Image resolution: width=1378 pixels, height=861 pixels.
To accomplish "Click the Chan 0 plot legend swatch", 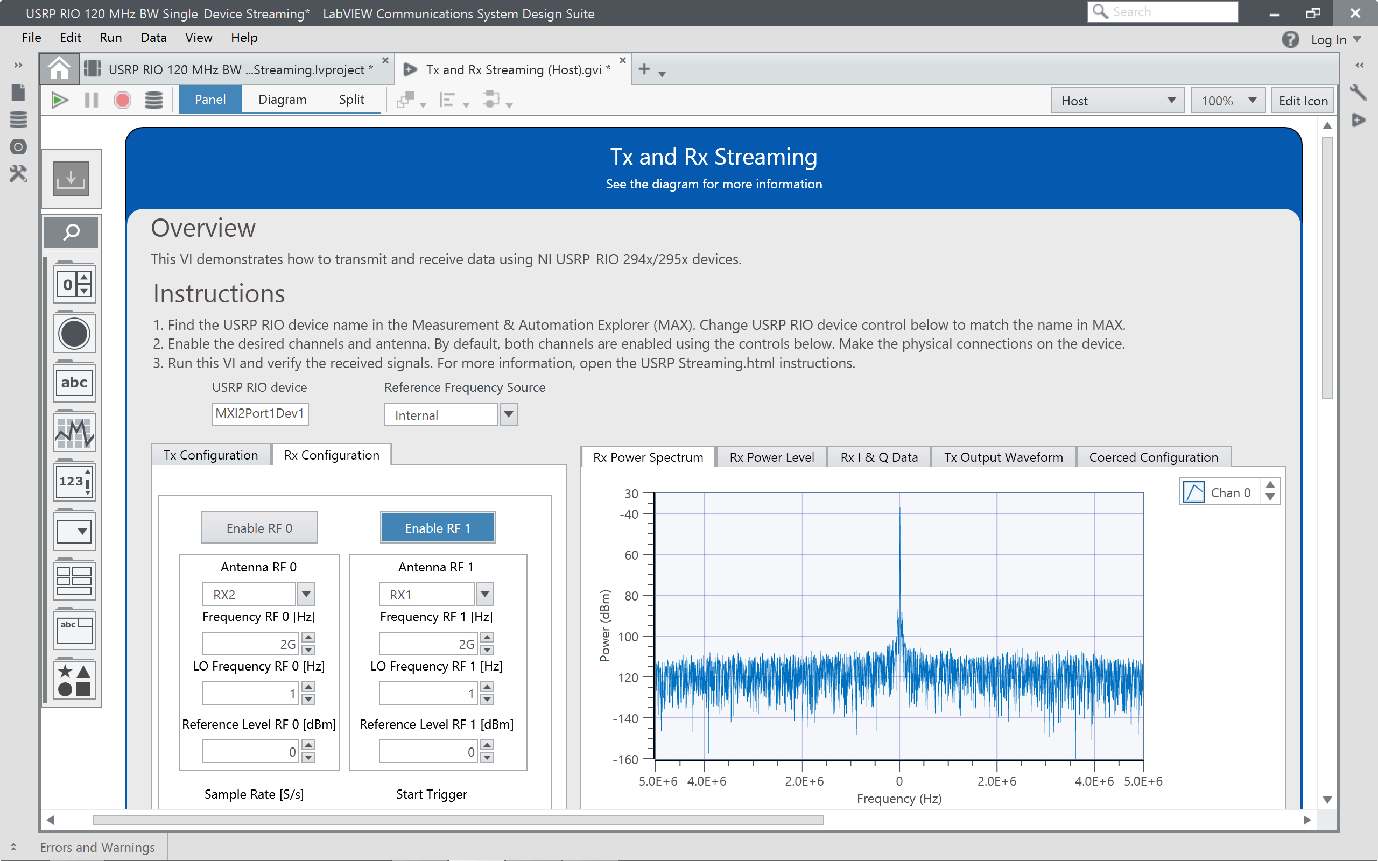I will (x=1193, y=492).
